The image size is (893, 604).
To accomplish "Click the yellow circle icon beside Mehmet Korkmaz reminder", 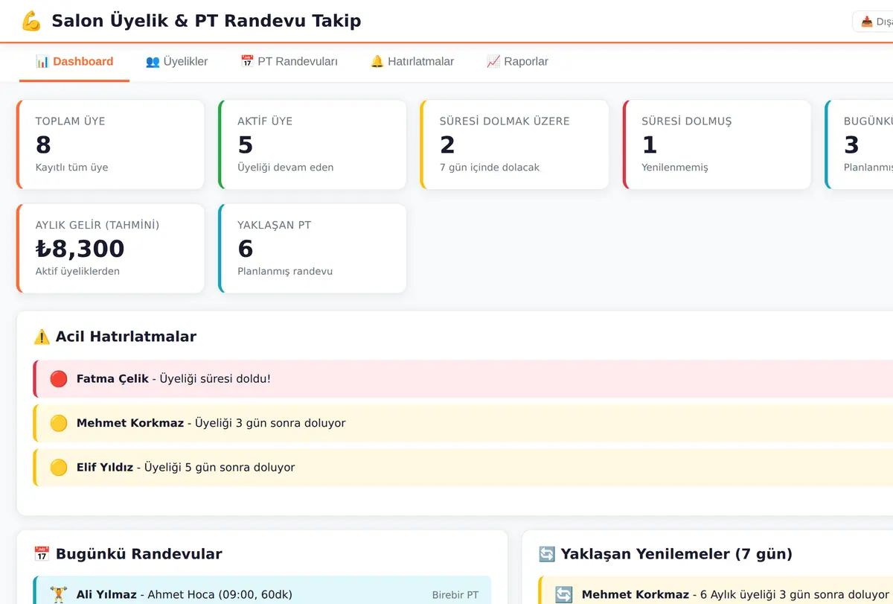I will coord(59,423).
